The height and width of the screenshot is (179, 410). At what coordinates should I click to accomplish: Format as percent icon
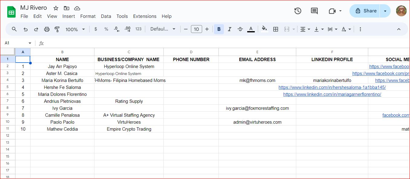[106, 29]
